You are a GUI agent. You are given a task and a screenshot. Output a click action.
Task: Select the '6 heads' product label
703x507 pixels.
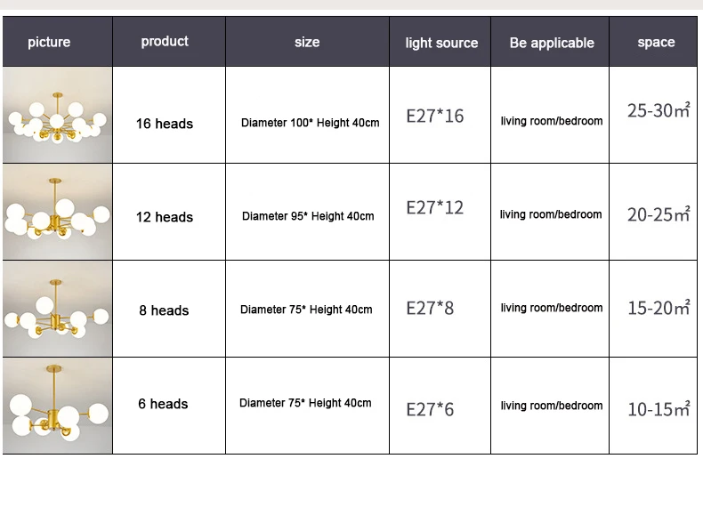click(x=163, y=404)
